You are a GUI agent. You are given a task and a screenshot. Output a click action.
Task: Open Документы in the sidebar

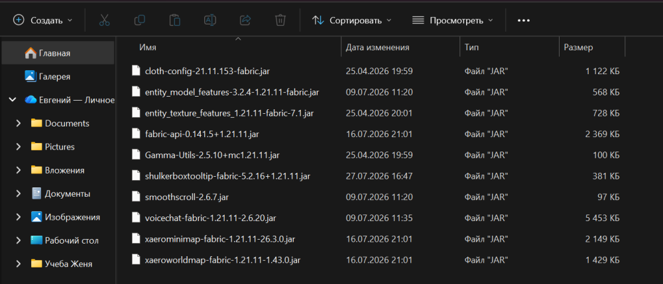pos(61,194)
